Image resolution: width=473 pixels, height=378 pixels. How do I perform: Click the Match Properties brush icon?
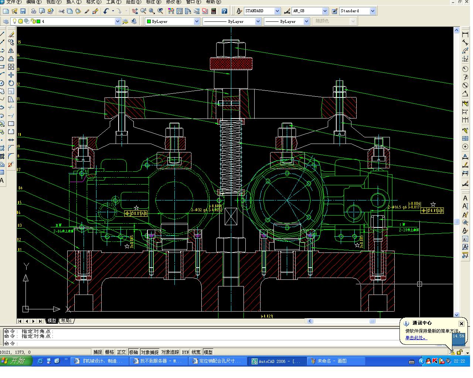[87, 11]
